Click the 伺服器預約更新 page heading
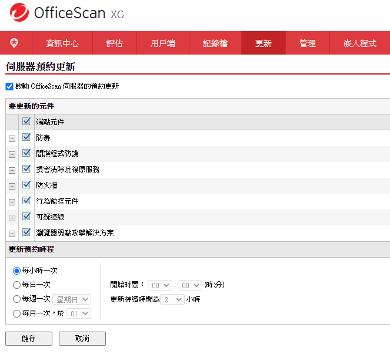Image resolution: width=390 pixels, height=358 pixels. pos(41,67)
